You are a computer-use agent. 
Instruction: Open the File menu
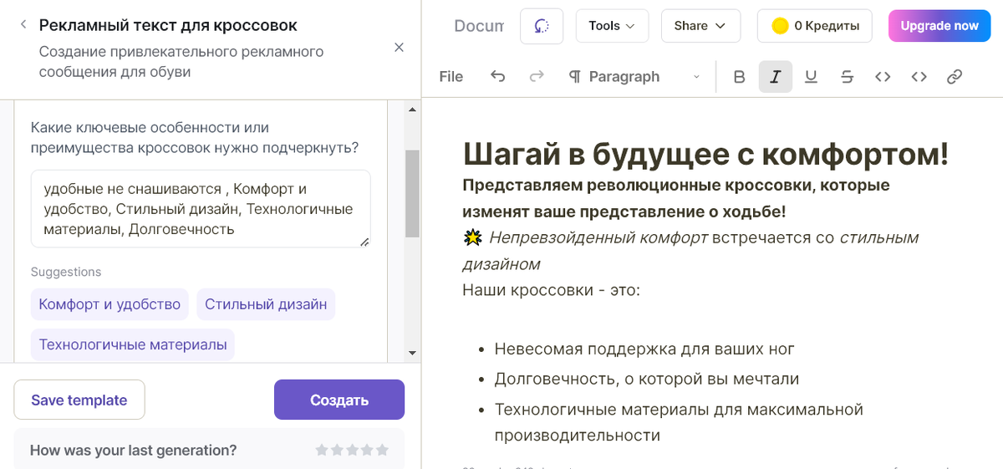[x=451, y=77]
